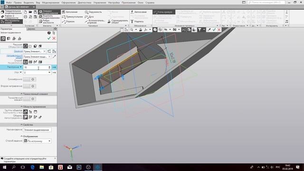Click direction arrow icon next to guiding object
This screenshot has height=171, width=304.
click(54, 57)
